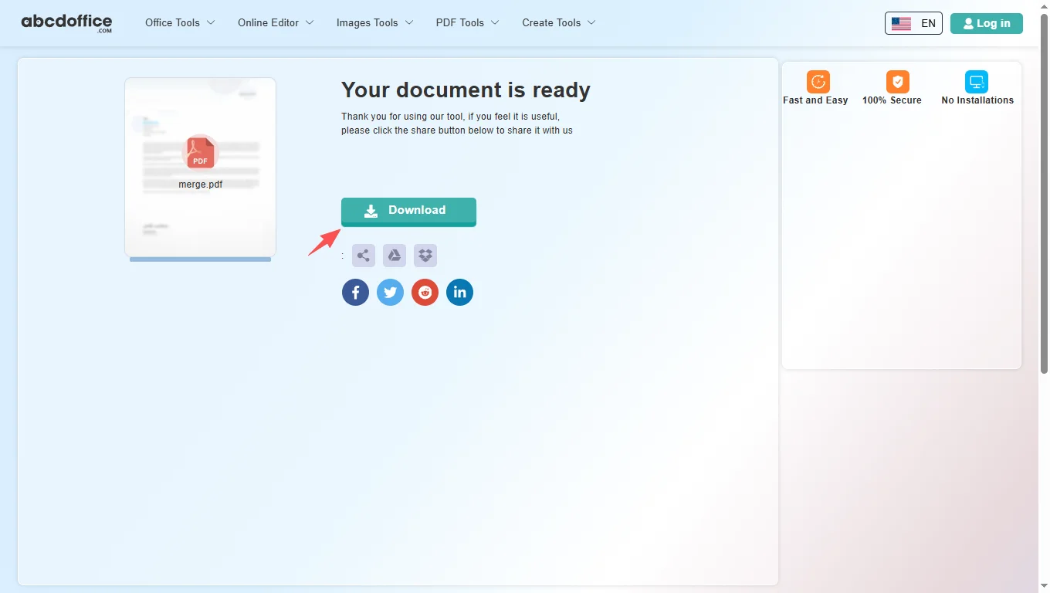Open the Online Editor menu

click(276, 22)
